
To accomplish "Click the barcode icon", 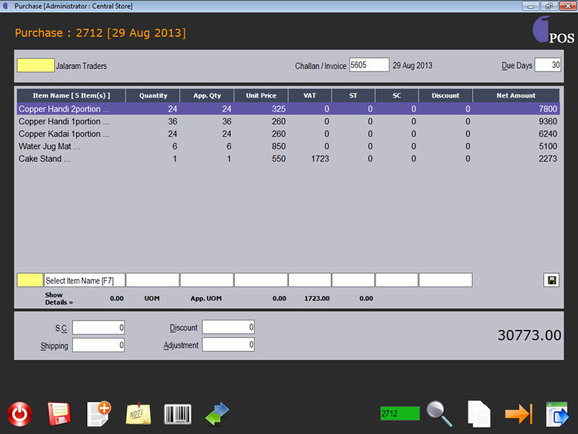I will pos(178,414).
